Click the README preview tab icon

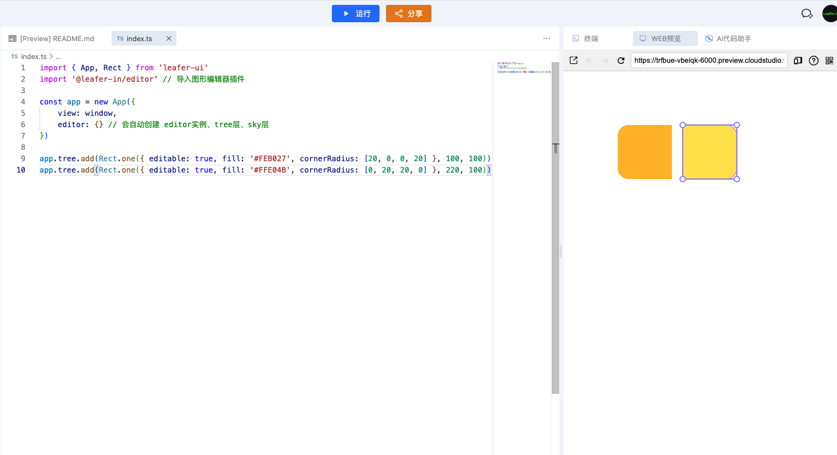pos(12,38)
